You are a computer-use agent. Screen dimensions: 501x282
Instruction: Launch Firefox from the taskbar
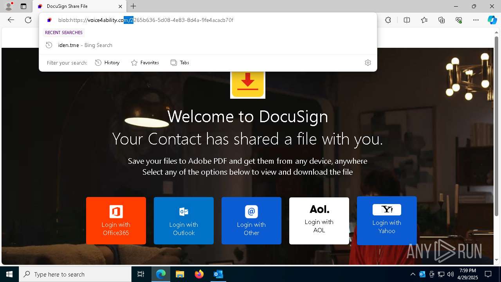pos(199,274)
